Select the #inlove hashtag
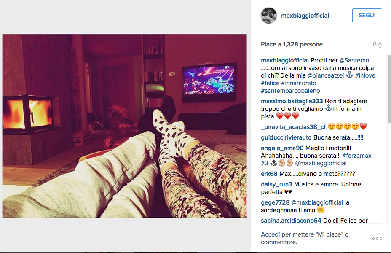Viewport: 391px width, 253px height. 365,75
